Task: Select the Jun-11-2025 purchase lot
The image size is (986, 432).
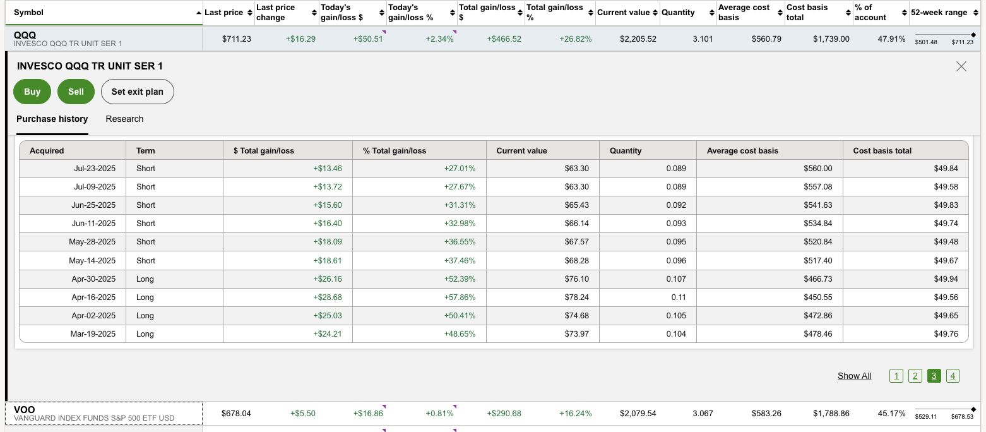Action: 494,224
